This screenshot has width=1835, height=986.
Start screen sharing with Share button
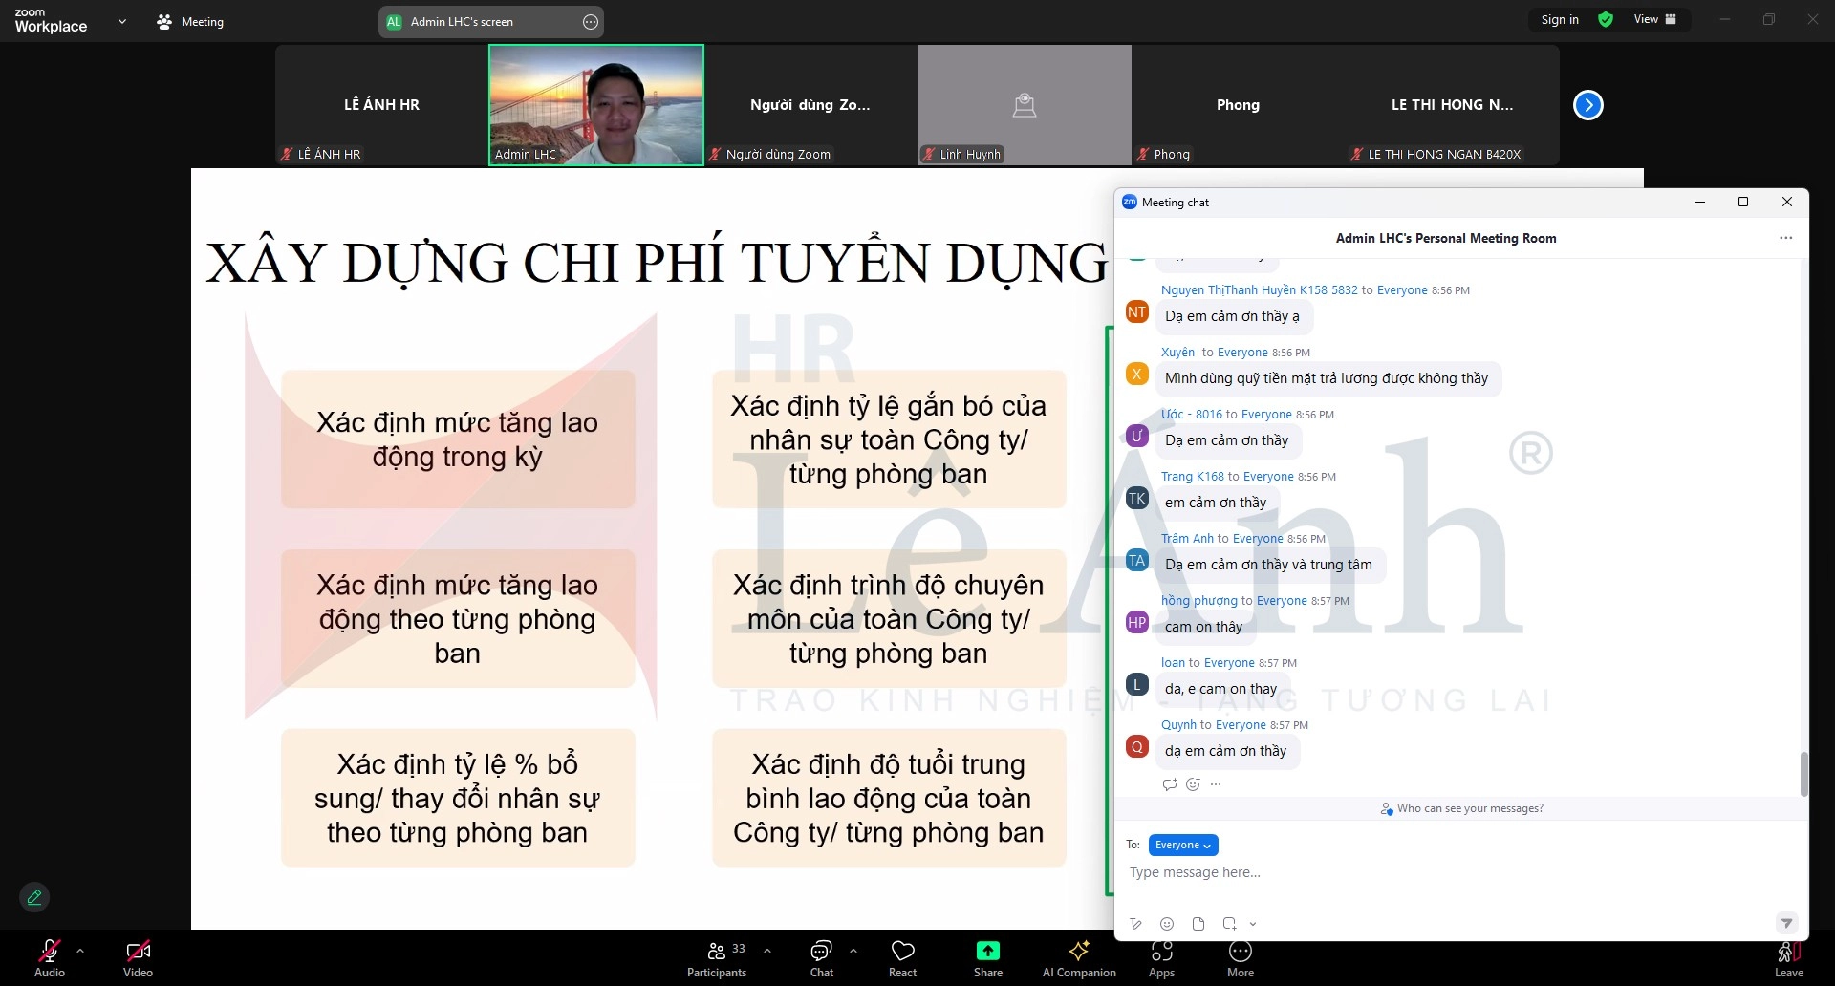pos(987,958)
